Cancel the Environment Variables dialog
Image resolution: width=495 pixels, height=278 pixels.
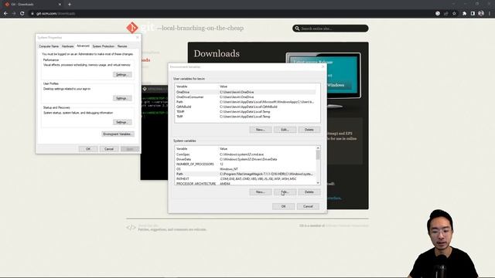308,206
